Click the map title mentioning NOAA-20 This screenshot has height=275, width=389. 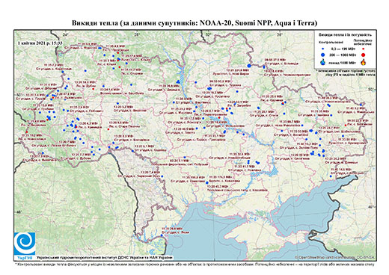(x=194, y=23)
